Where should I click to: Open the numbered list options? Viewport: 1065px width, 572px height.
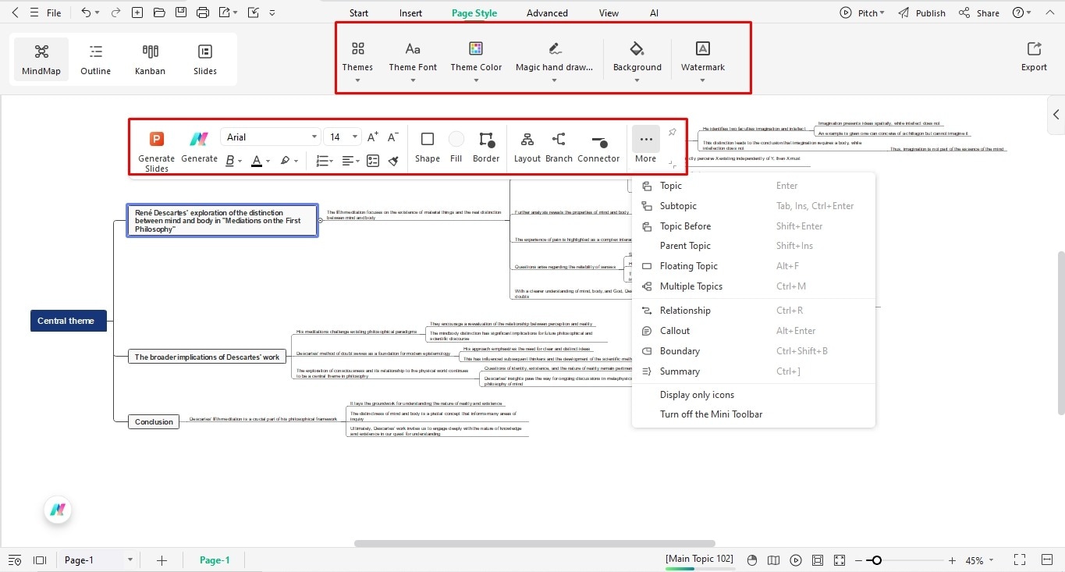[x=325, y=161]
